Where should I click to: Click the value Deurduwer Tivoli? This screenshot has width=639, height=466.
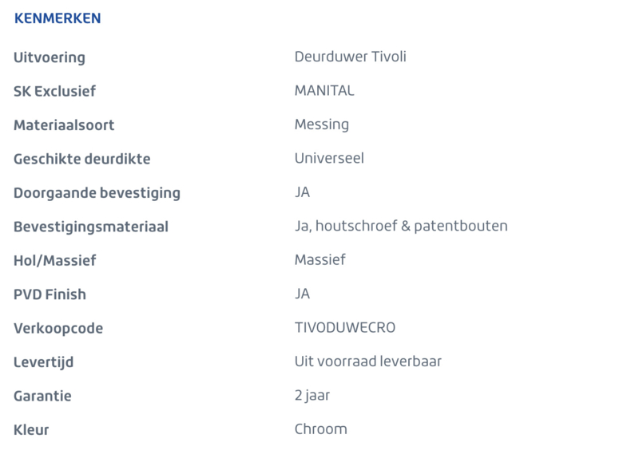click(351, 57)
